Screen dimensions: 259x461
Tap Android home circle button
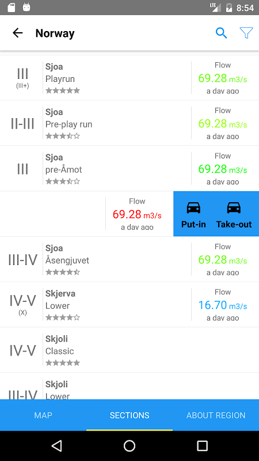129,445
